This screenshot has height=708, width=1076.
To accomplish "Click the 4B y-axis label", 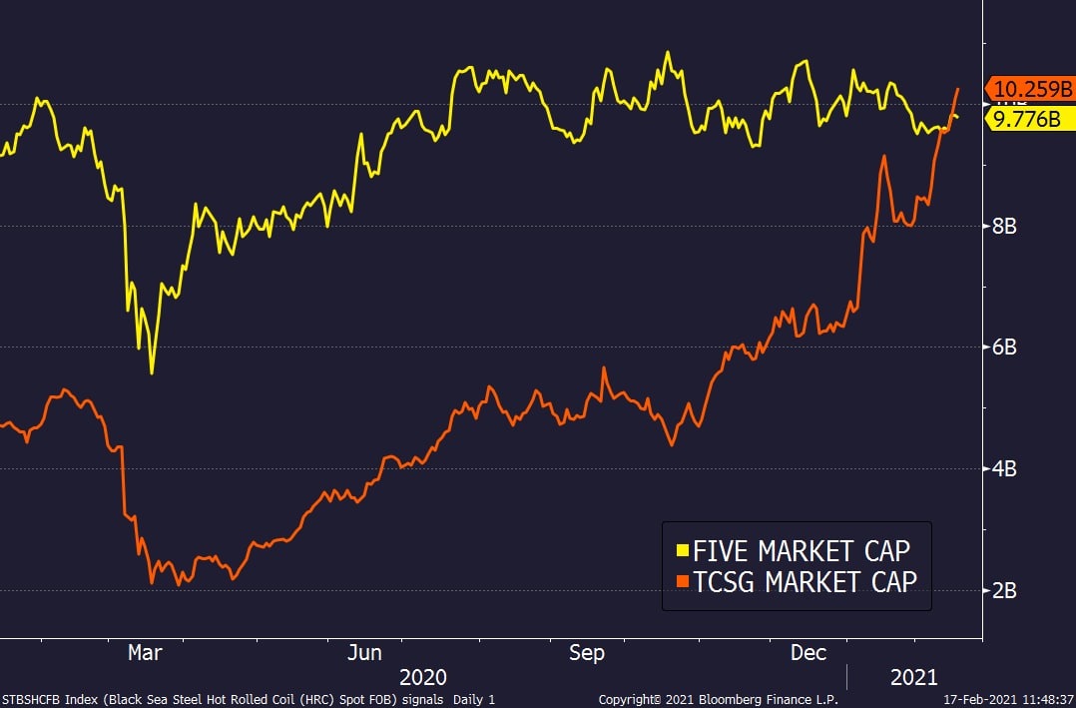I will click(x=1004, y=468).
